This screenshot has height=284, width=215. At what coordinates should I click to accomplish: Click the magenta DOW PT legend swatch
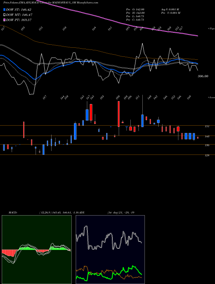(x=4, y=20)
